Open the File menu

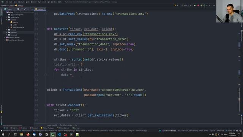(x=7, y=2)
